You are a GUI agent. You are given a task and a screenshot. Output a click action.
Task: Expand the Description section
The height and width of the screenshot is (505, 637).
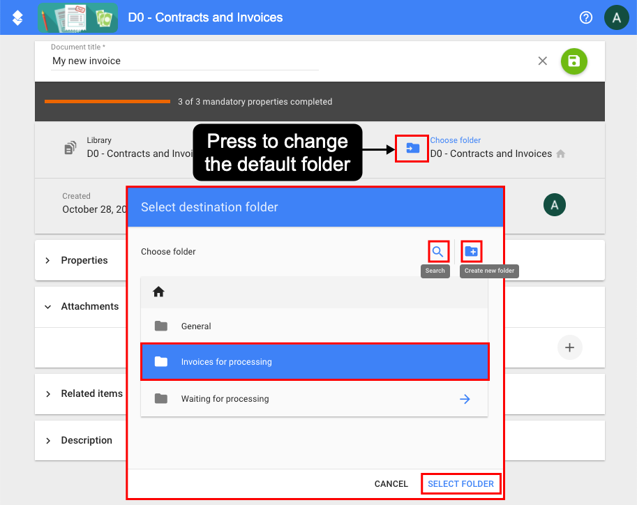point(47,440)
